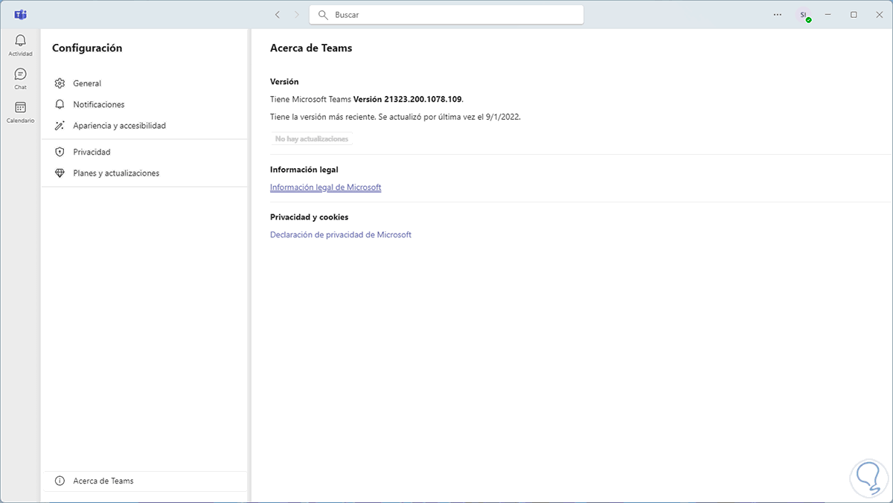Click the bold Versión section heading
Image resolution: width=893 pixels, height=503 pixels.
(x=284, y=82)
